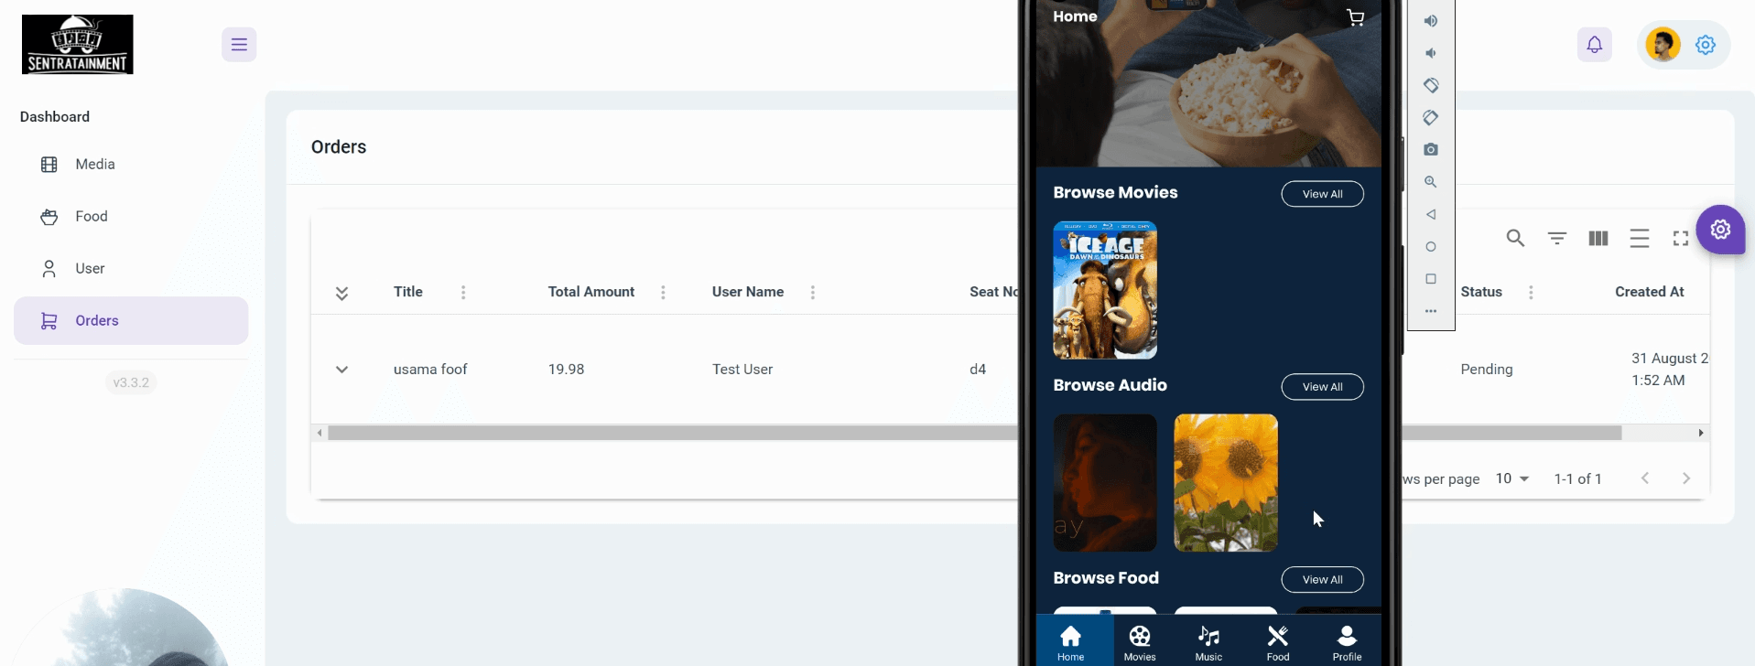The image size is (1755, 666).
Task: Open Media in the sidebar
Action: tap(131, 165)
